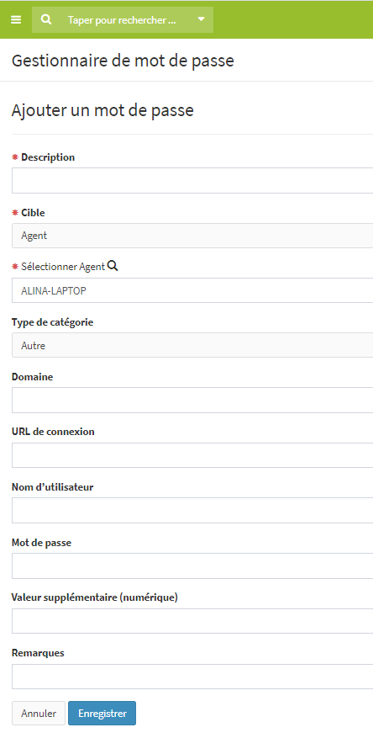Open the ALINA-LAPTOP agent selector
The height and width of the screenshot is (738, 373).
[x=192, y=290]
